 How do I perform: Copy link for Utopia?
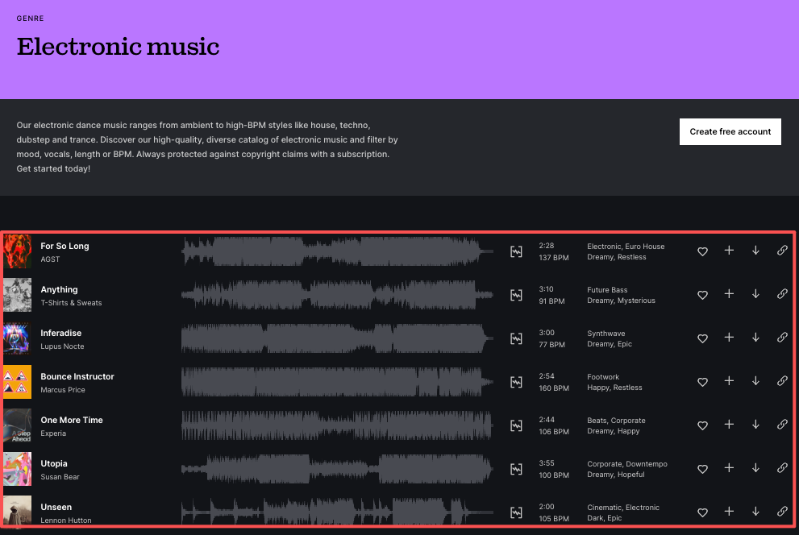coord(782,468)
